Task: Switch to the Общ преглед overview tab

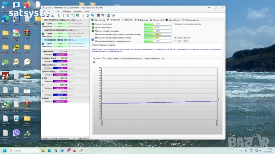Action: [x=98, y=20]
